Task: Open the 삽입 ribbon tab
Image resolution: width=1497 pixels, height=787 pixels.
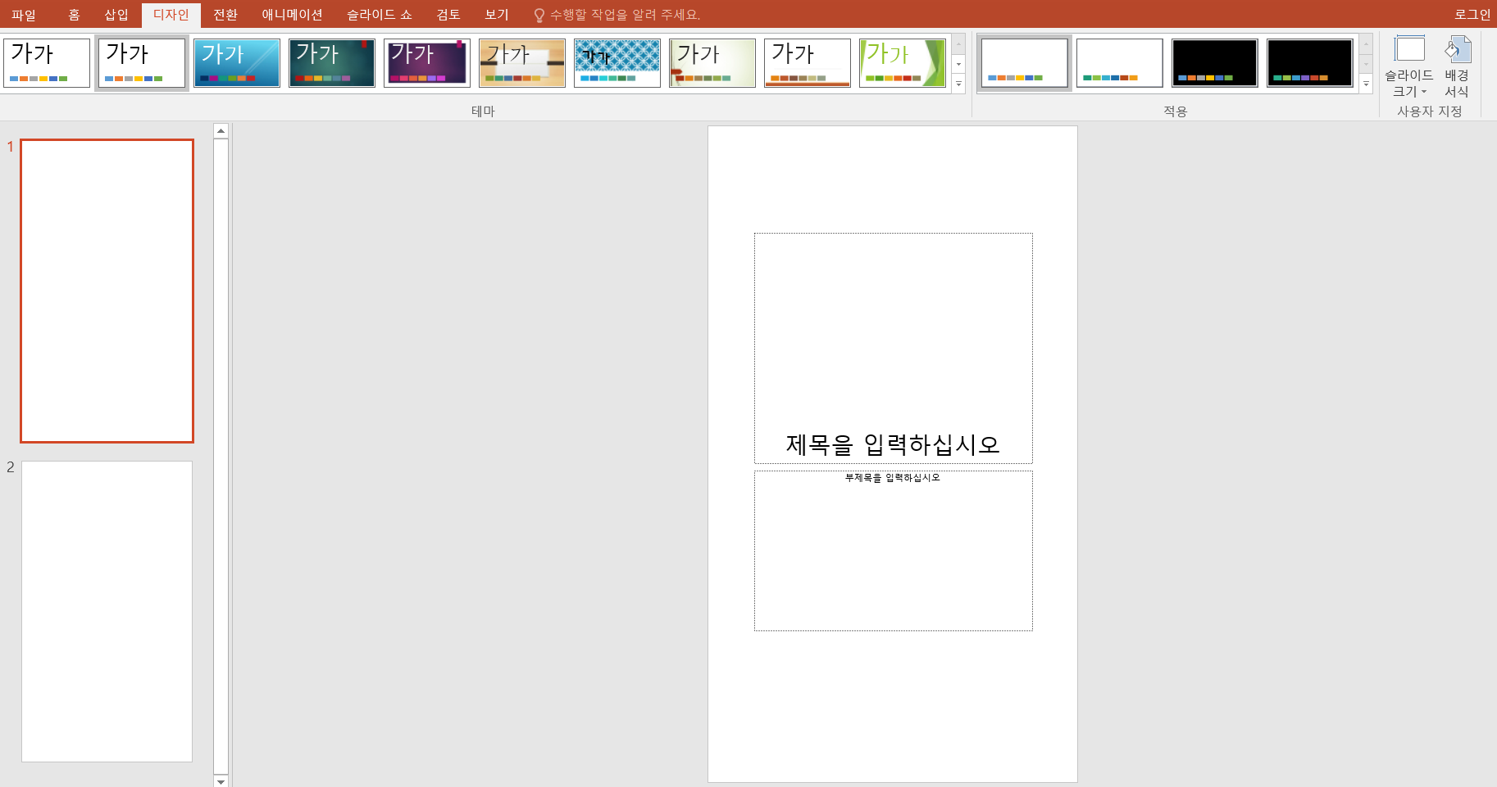Action: point(116,15)
